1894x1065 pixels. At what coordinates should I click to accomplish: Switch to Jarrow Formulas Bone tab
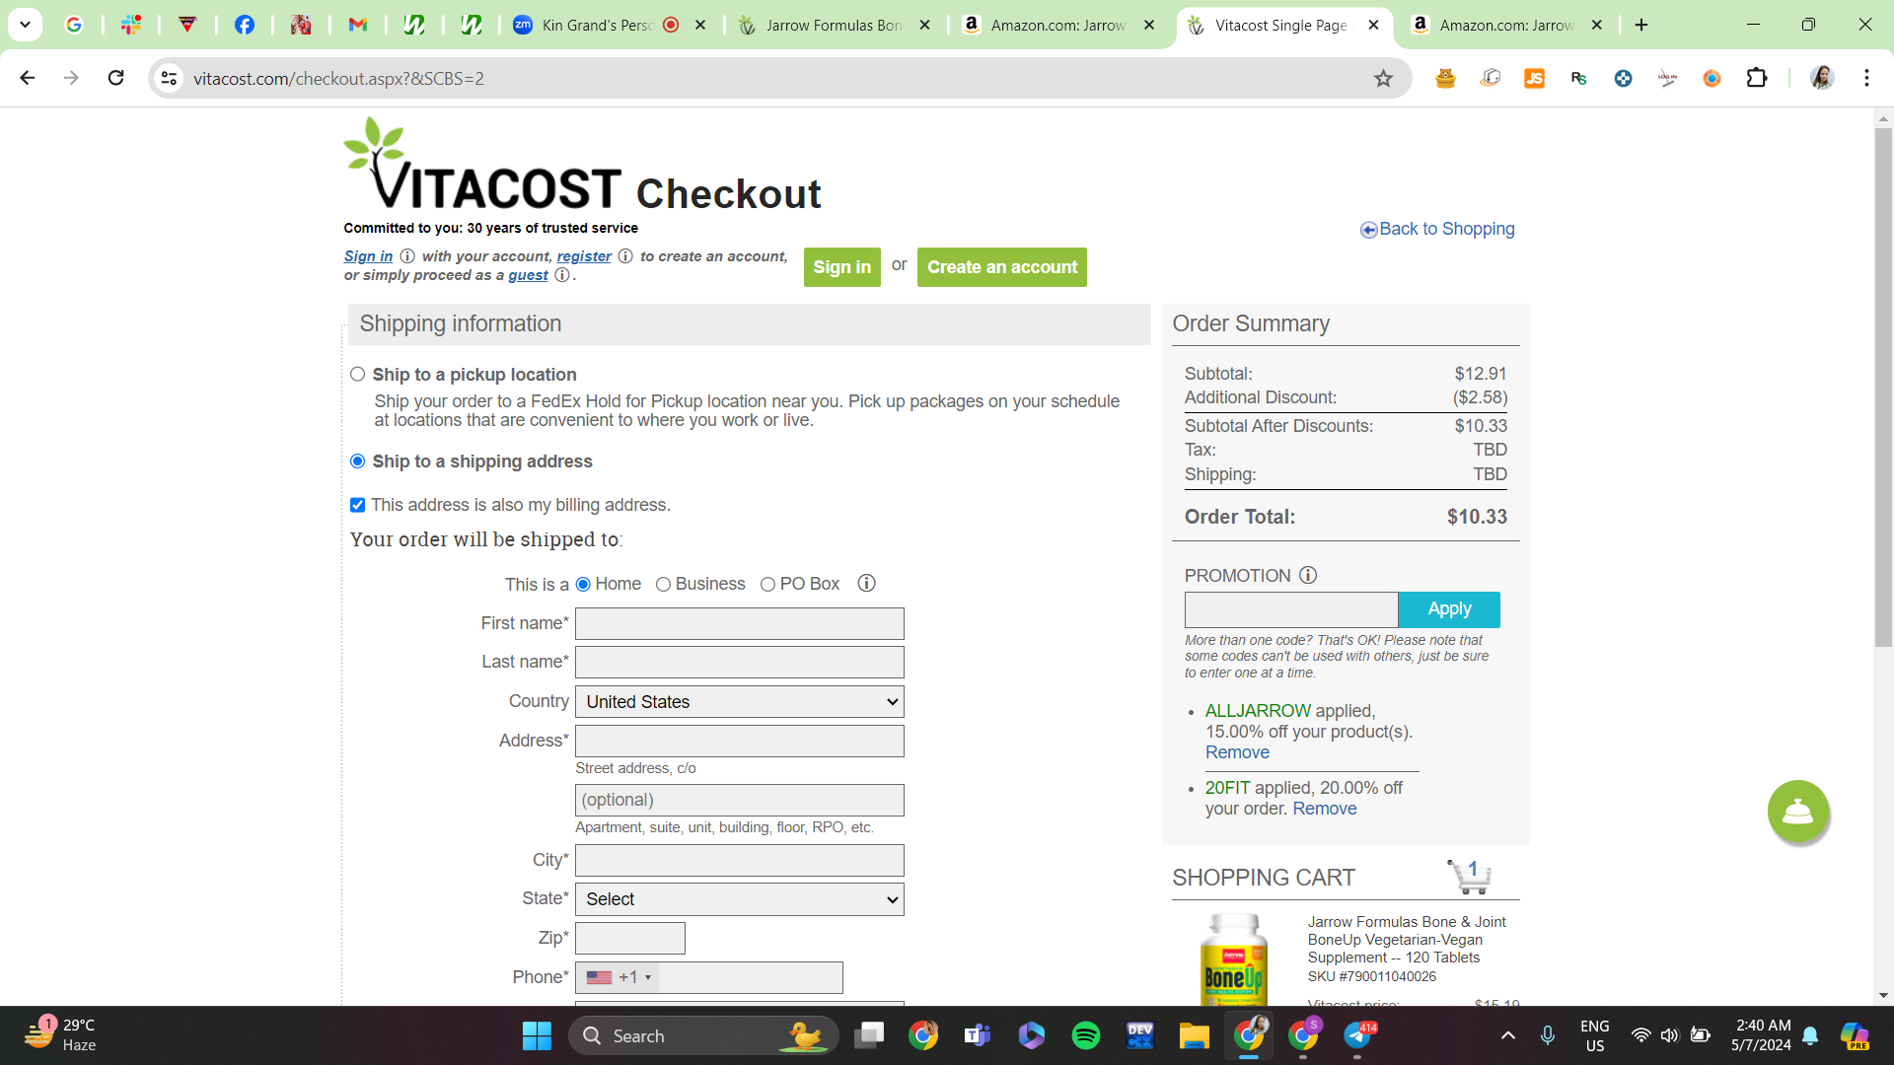tap(834, 25)
